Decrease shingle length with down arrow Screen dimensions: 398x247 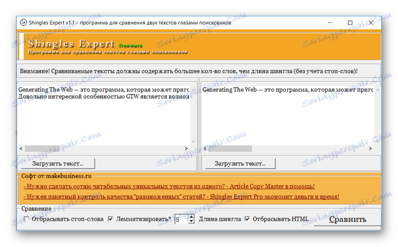pos(192,221)
